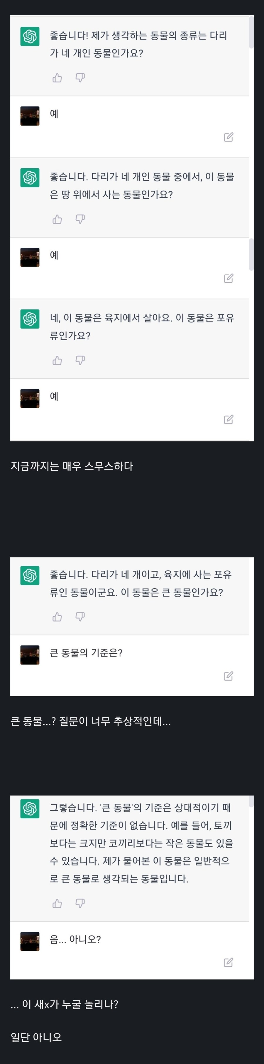The image size is (264, 1064).
Task: Like the "다리가 네 개인 동물인가요?" reply
Action: click(x=57, y=78)
